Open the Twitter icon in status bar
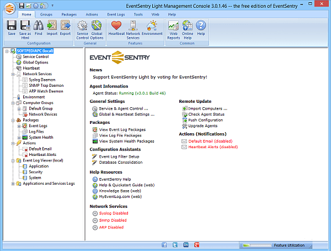This screenshot has height=251, width=331. pos(175,245)
